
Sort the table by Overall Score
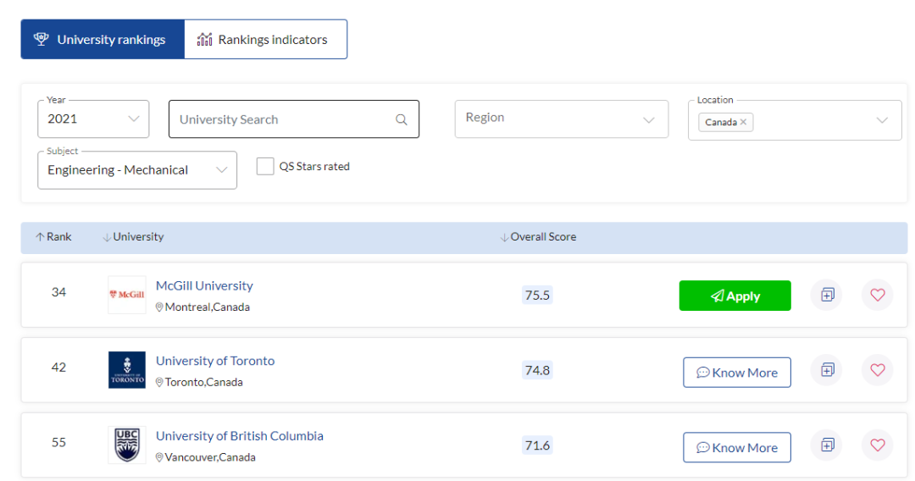542,237
